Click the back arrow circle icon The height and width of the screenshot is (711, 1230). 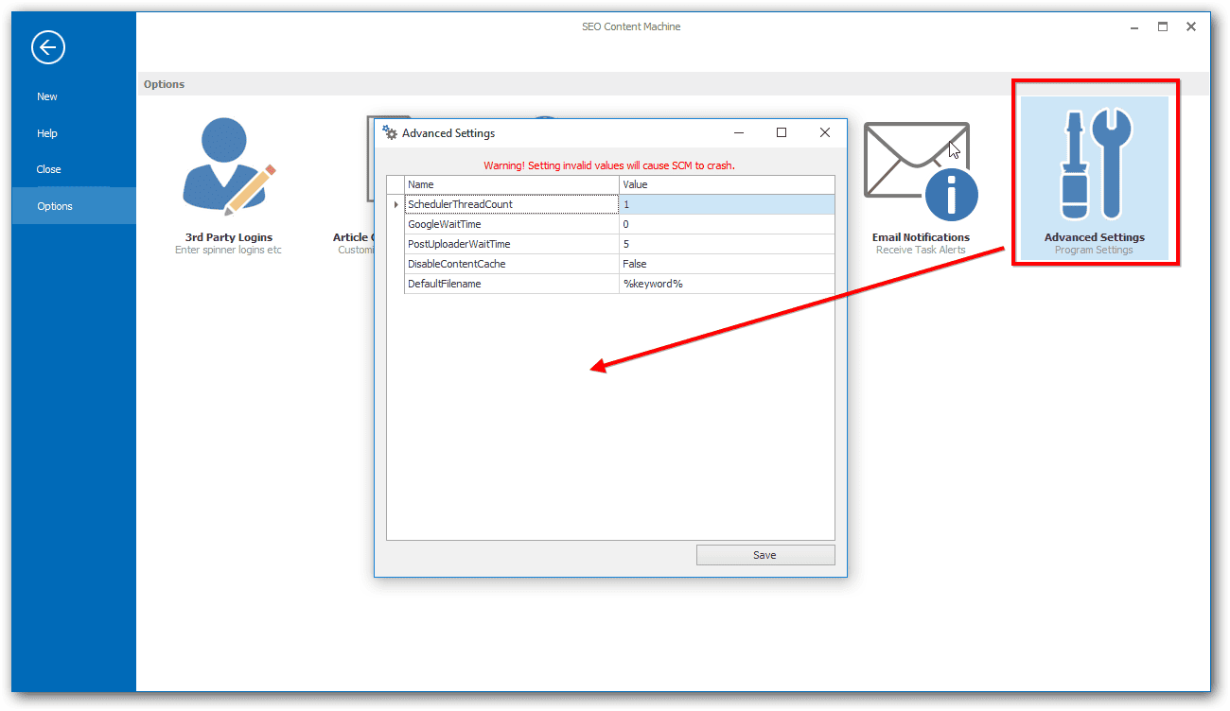point(48,47)
